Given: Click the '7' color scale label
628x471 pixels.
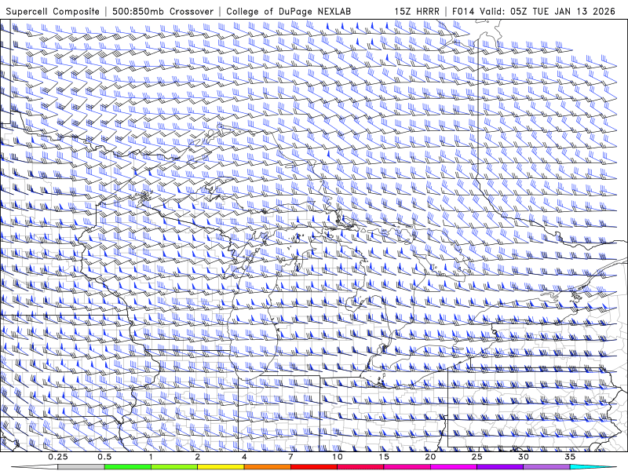Looking at the screenshot, I should [x=290, y=457].
